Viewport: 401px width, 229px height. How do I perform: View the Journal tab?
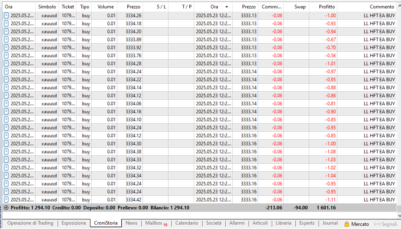pyautogui.click(x=330, y=223)
